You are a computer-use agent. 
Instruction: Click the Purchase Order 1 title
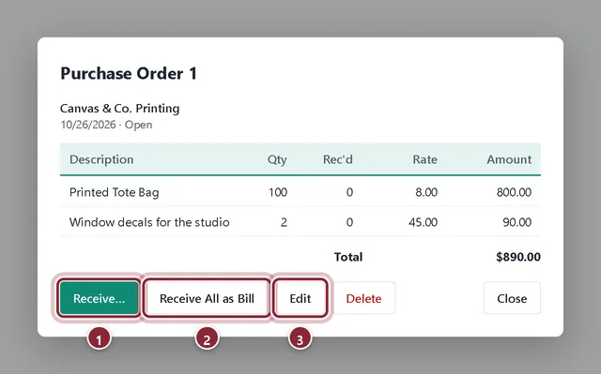129,73
